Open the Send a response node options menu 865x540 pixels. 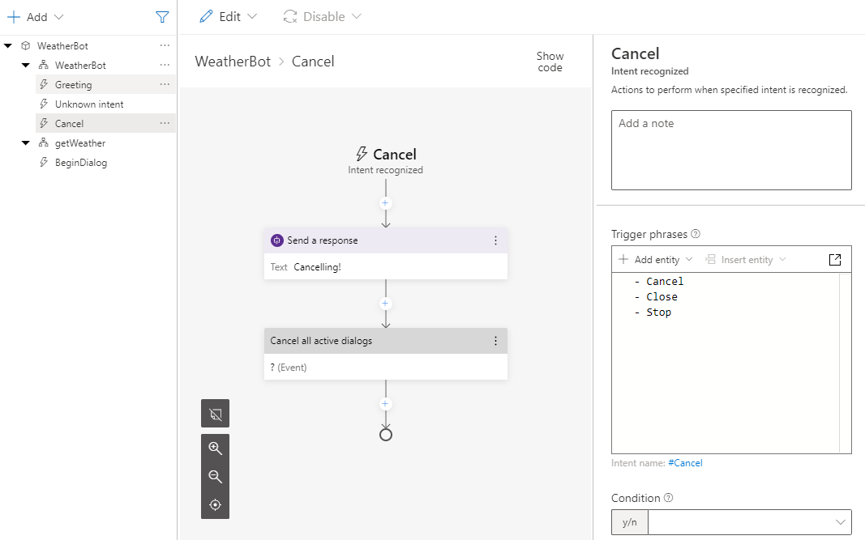tap(496, 240)
